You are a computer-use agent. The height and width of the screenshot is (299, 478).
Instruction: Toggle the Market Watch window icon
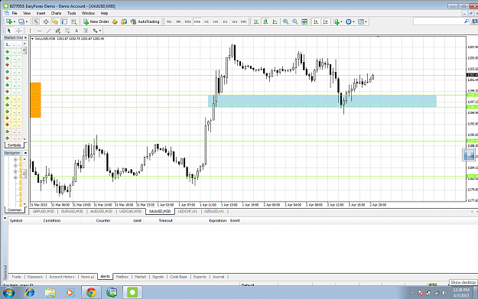click(36, 21)
